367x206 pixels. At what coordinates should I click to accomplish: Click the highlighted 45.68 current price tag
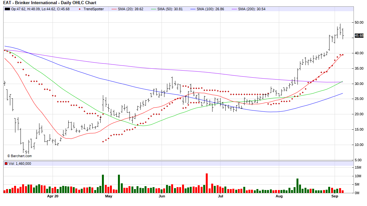pos(359,36)
